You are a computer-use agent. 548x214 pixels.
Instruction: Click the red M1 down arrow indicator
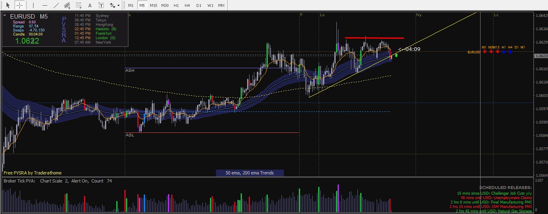pos(484,52)
